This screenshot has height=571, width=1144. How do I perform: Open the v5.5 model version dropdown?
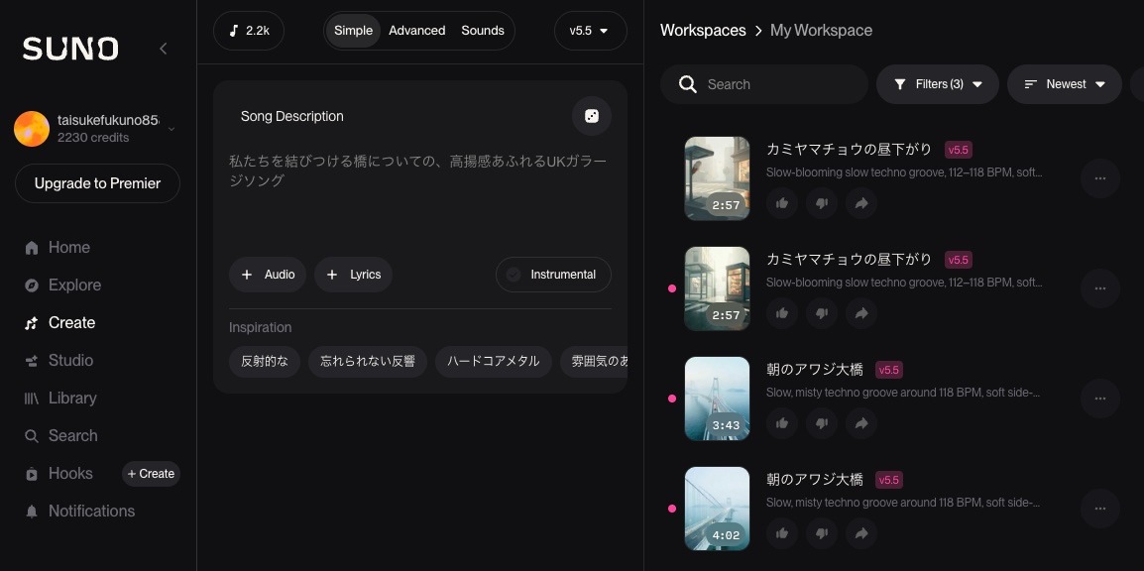(590, 31)
